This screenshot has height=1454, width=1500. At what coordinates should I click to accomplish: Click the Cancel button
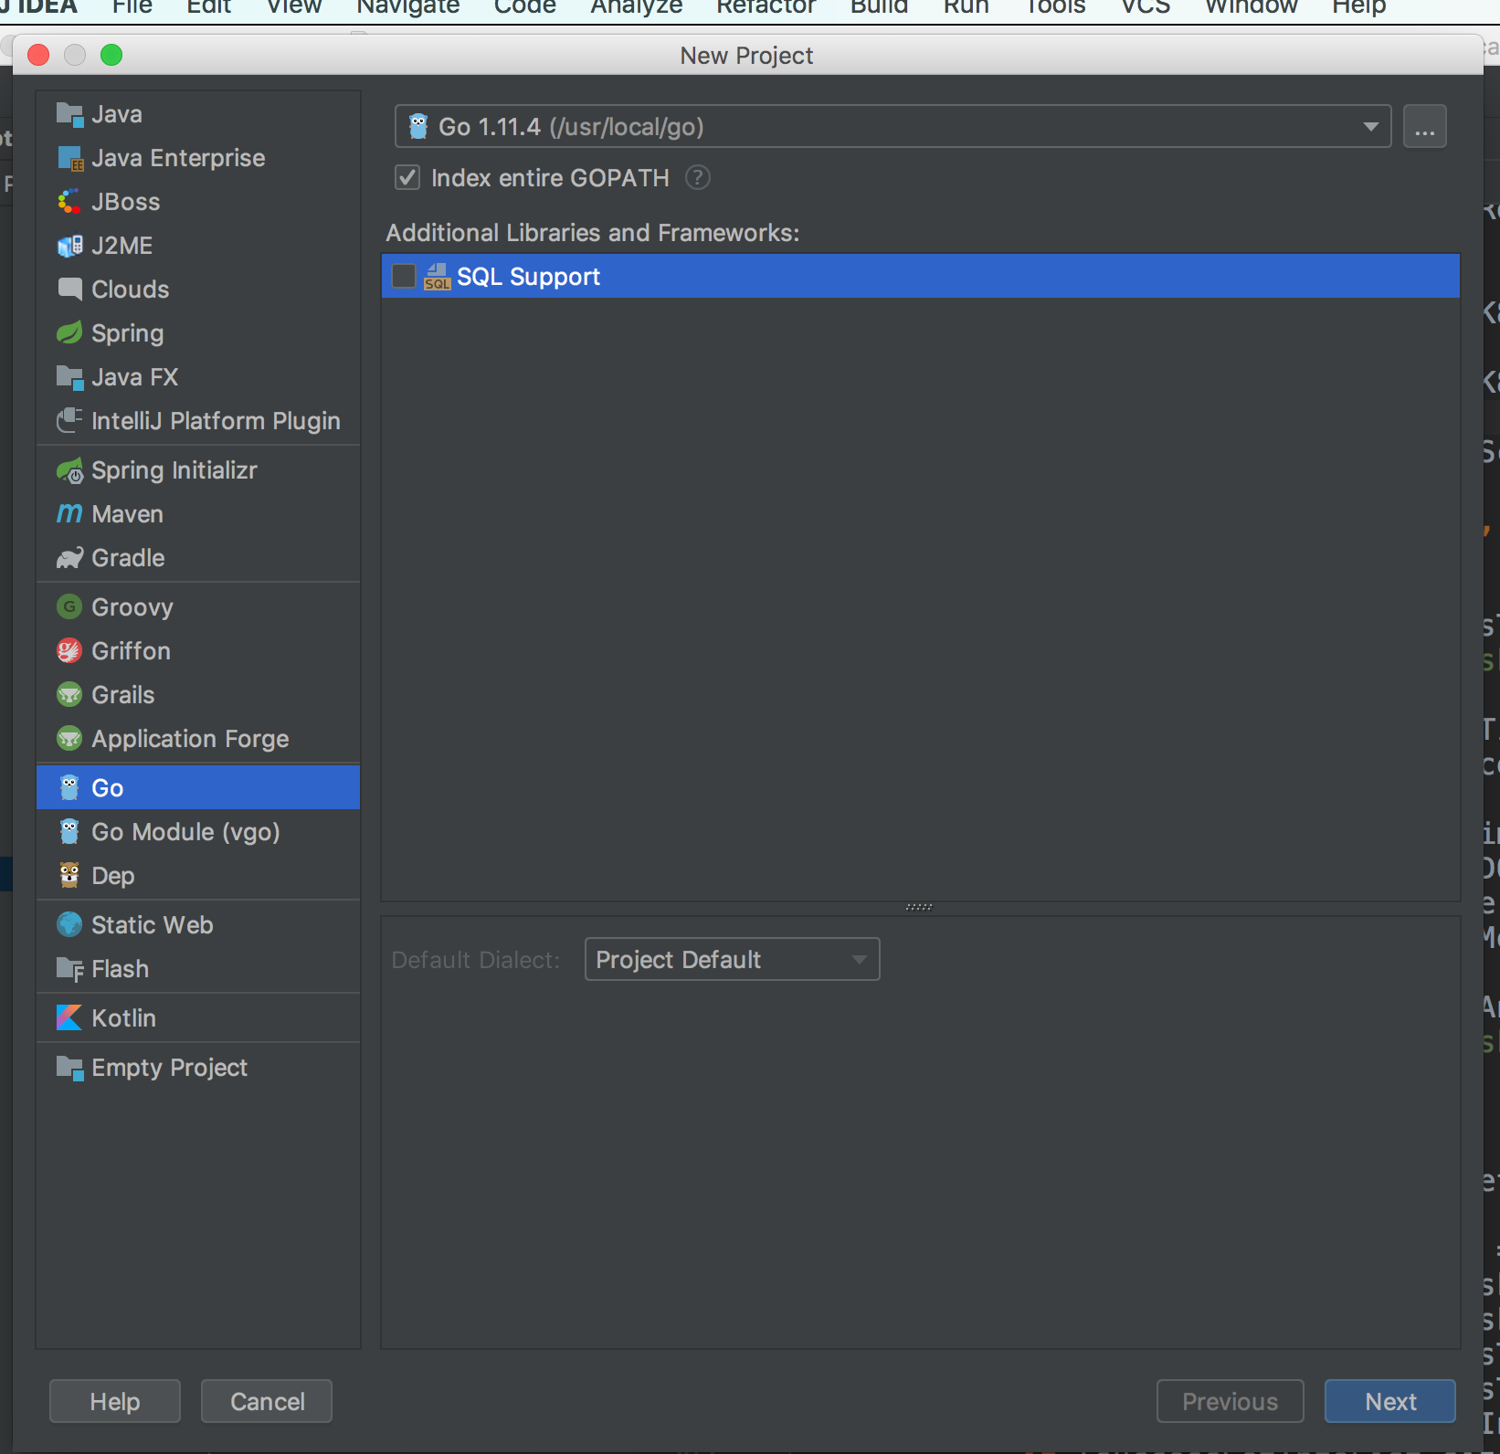(x=267, y=1401)
